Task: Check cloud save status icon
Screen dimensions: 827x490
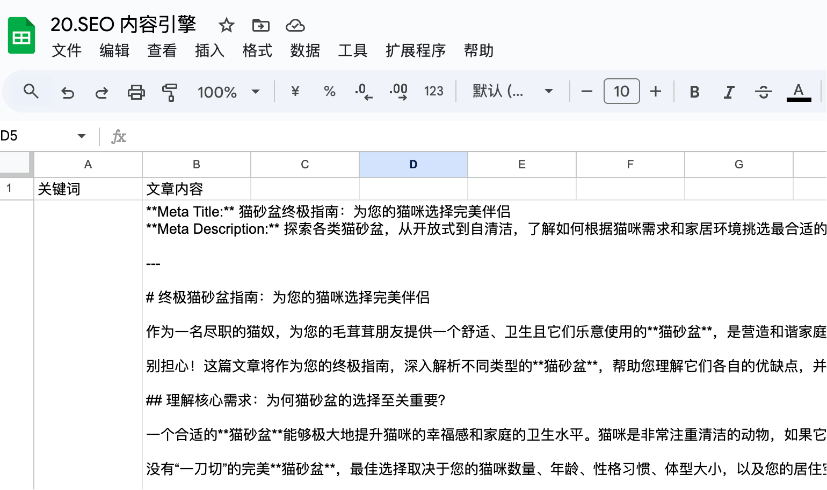Action: (295, 25)
